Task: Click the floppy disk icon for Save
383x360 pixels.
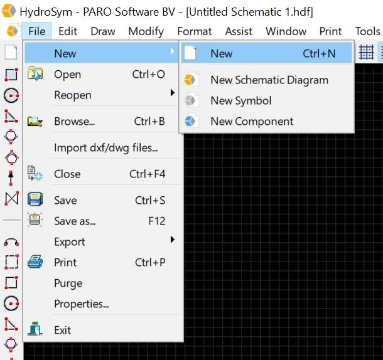Action: click(35, 199)
